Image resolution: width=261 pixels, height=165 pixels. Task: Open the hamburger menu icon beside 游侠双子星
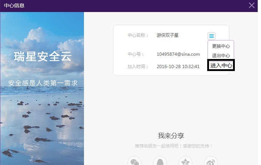(212, 36)
